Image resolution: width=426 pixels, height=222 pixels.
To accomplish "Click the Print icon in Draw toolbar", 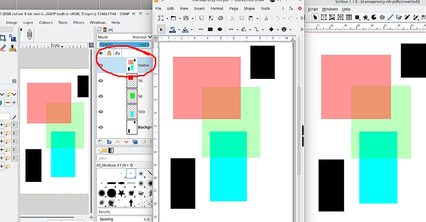I will (x=221, y=18).
